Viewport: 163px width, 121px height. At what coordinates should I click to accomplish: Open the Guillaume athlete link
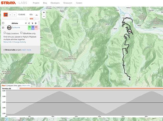pos(16,27)
